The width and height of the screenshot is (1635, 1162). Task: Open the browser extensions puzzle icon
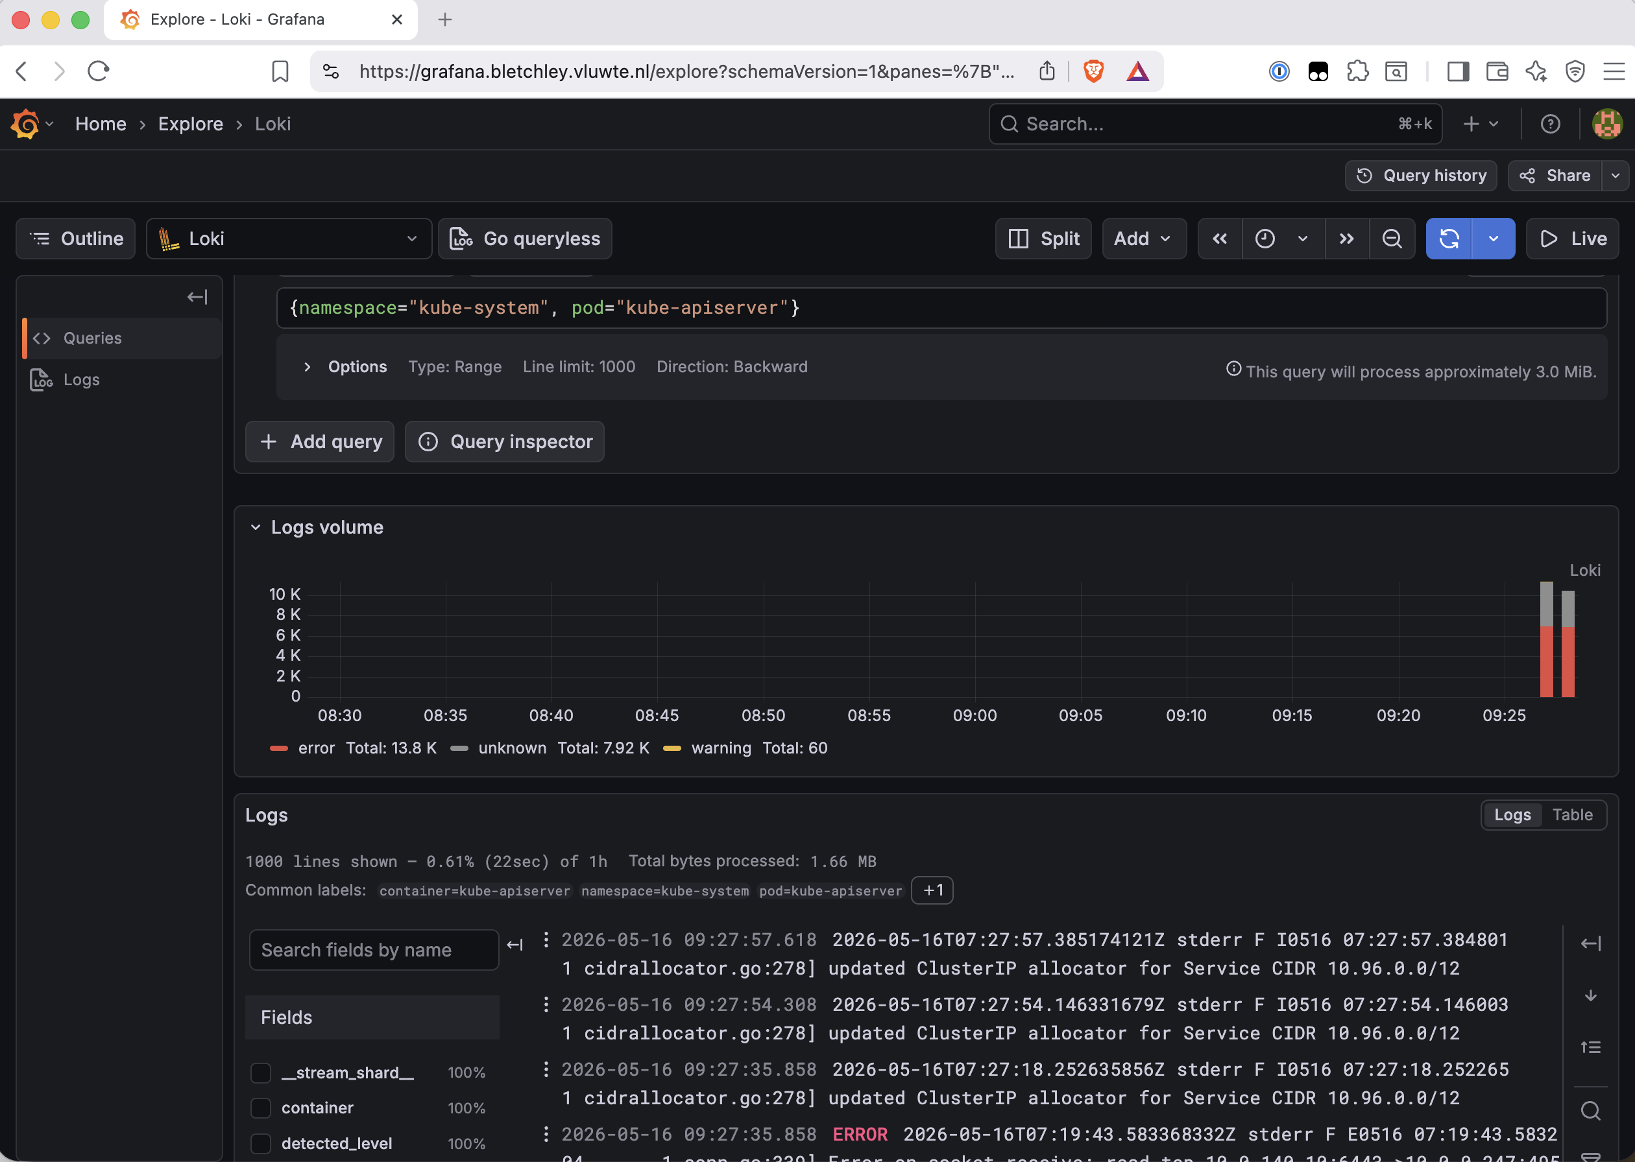pos(1357,71)
